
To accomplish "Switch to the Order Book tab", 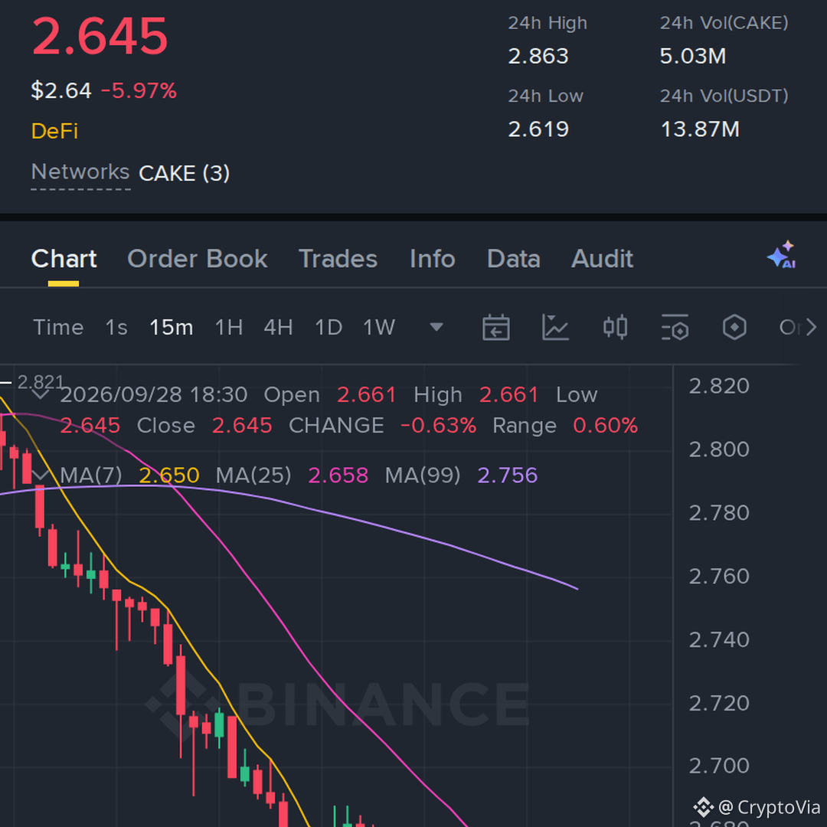I will [198, 259].
